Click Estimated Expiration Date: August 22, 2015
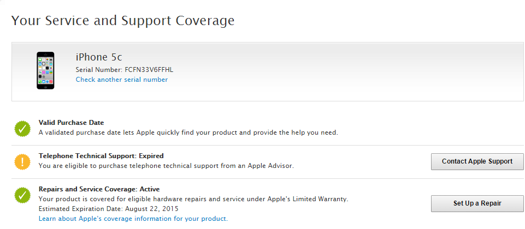The width and height of the screenshot is (525, 229). [109, 209]
